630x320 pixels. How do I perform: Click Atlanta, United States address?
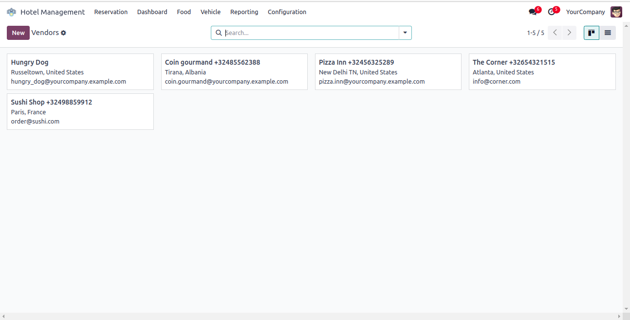(503, 72)
